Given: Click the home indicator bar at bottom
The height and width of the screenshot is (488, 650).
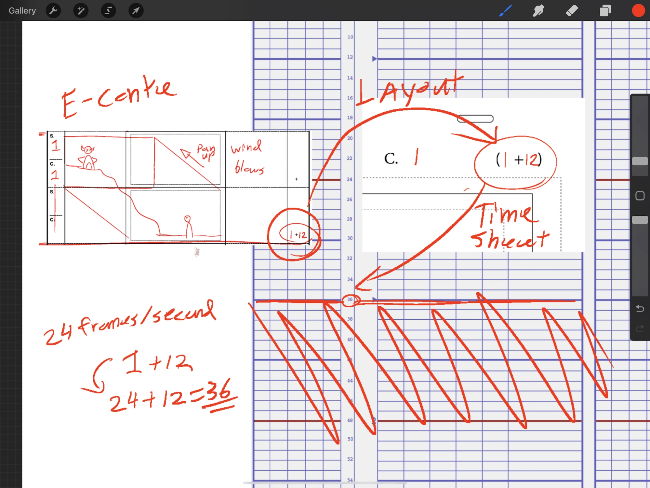Looking at the screenshot, I should [x=325, y=483].
